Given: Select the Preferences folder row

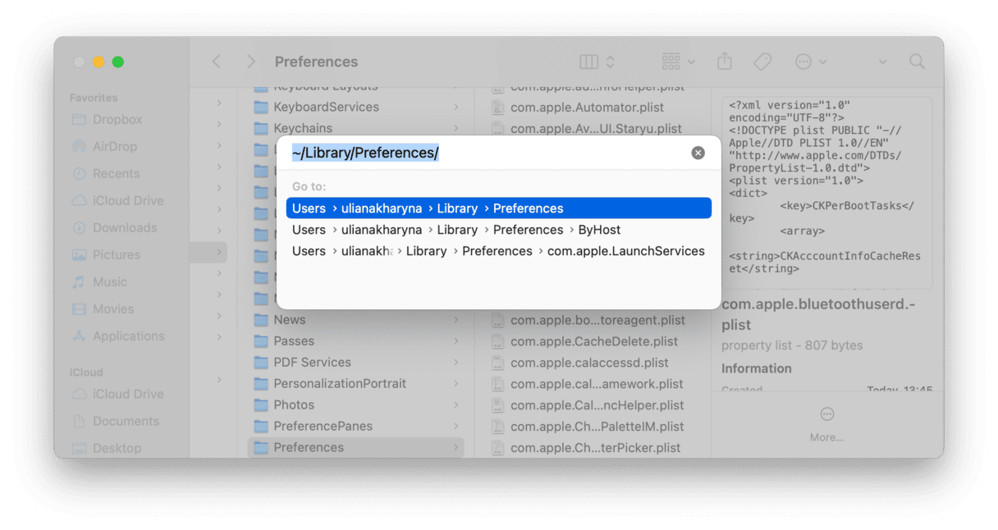Looking at the screenshot, I should click(355, 448).
